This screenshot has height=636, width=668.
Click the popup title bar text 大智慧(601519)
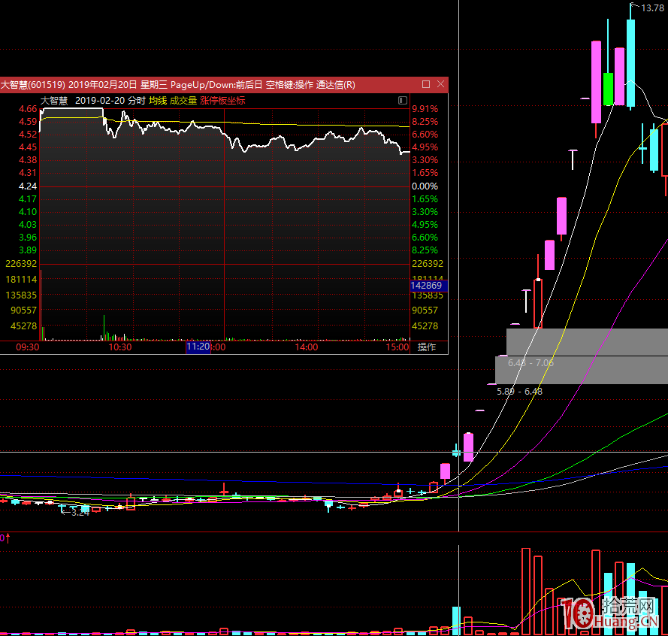(32, 85)
